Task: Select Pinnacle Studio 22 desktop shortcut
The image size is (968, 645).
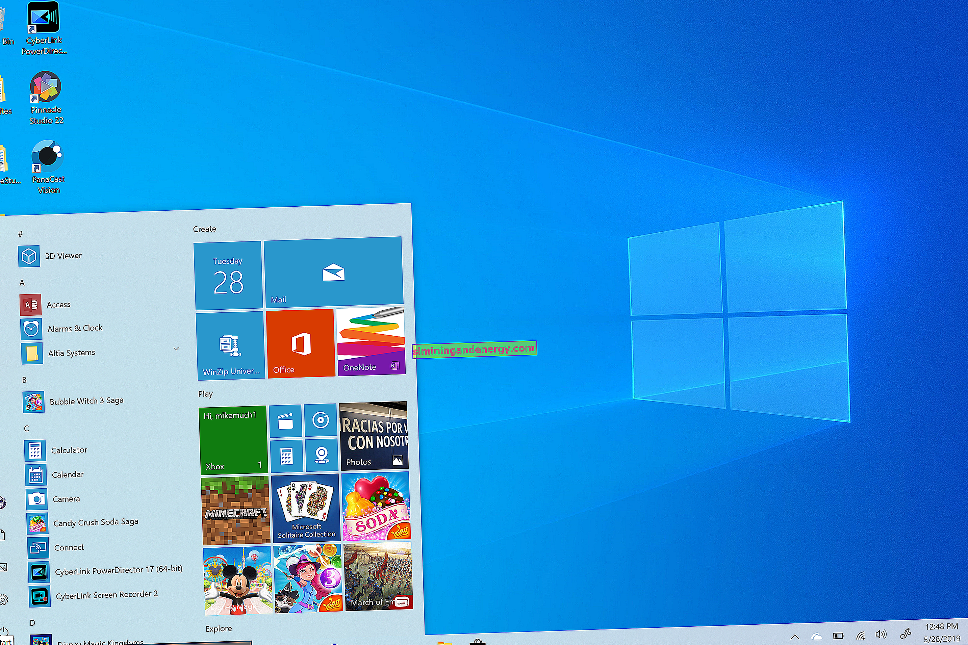Action: tap(46, 98)
